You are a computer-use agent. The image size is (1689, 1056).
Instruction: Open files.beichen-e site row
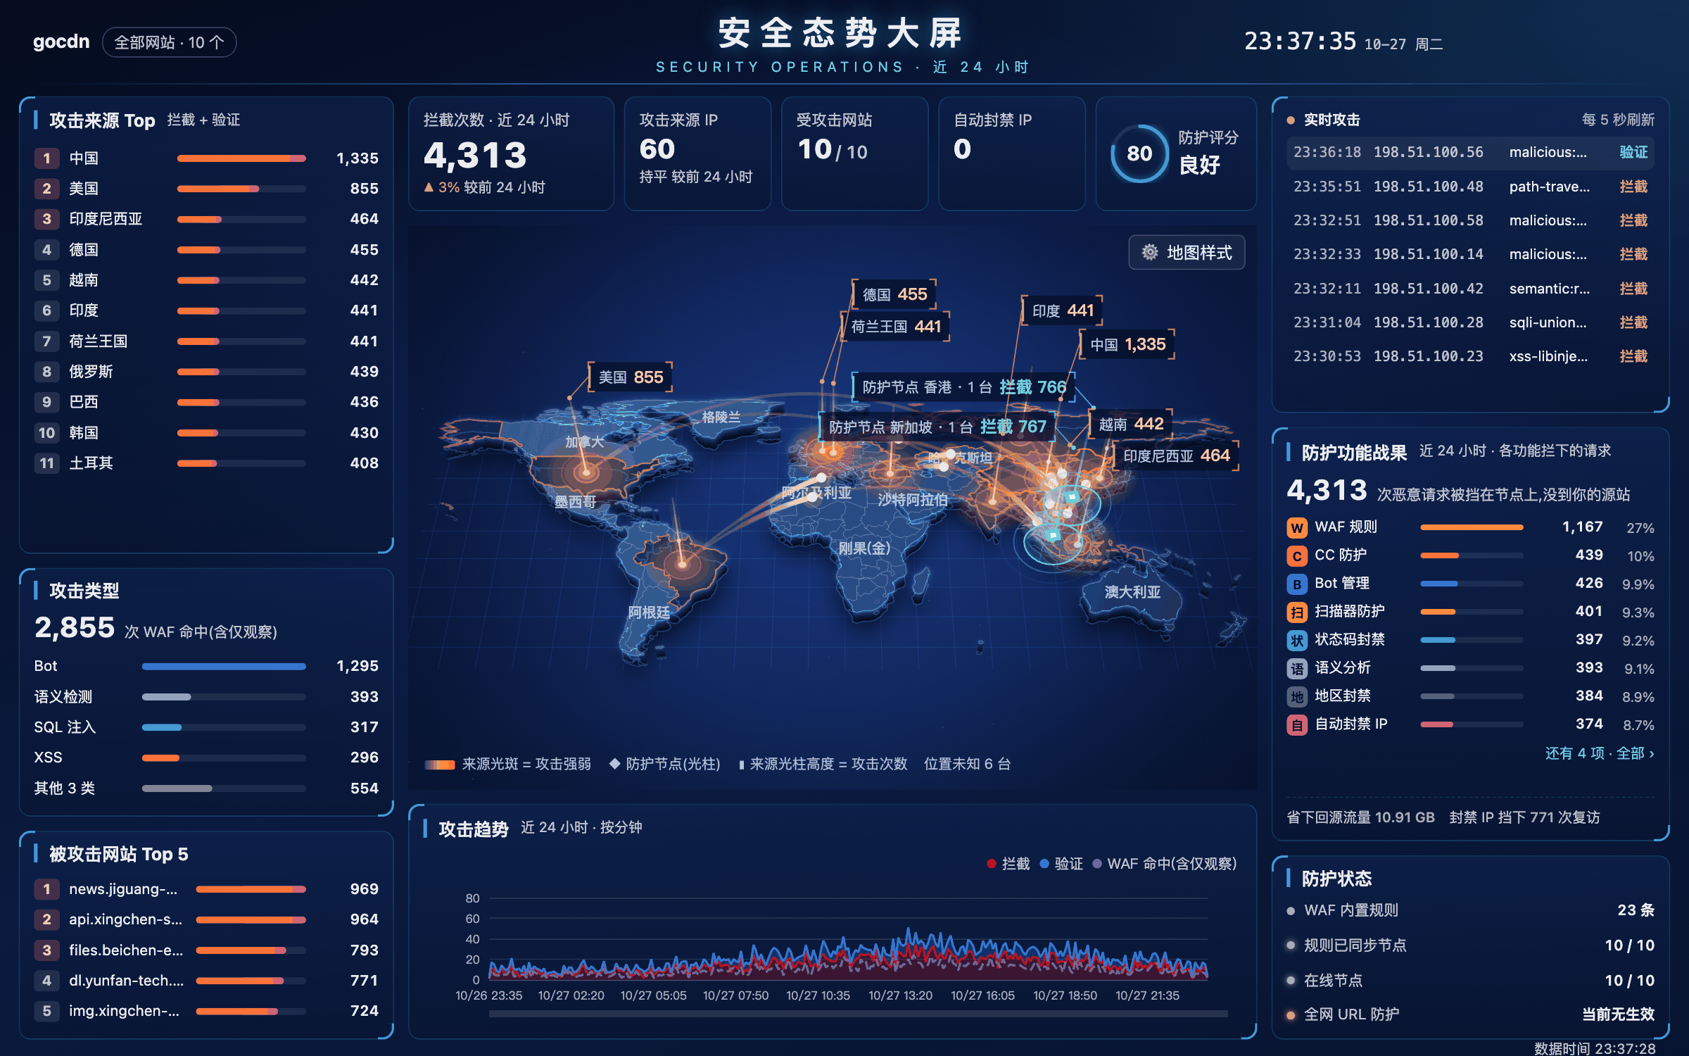(x=206, y=950)
